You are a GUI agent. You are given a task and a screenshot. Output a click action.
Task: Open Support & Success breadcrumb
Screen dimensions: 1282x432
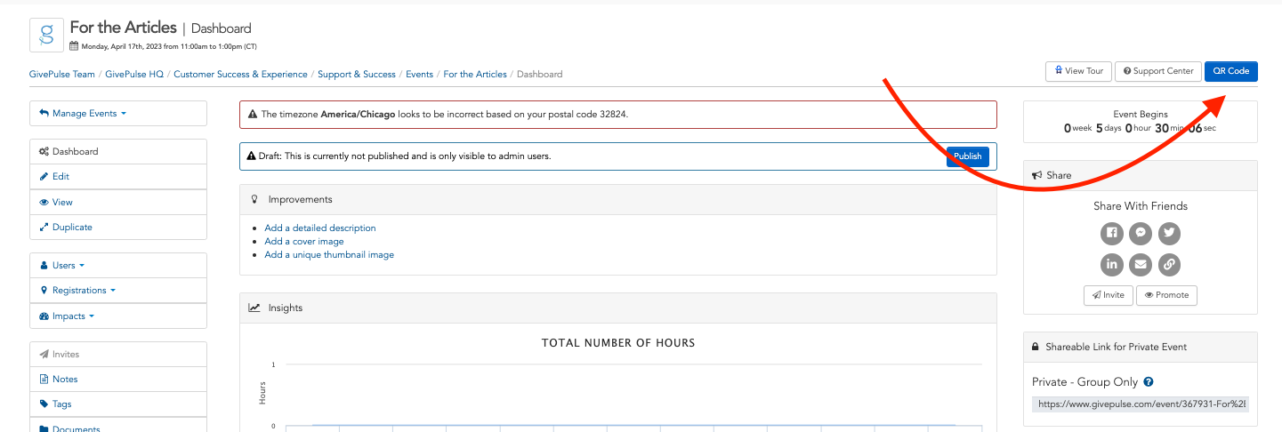pos(357,75)
